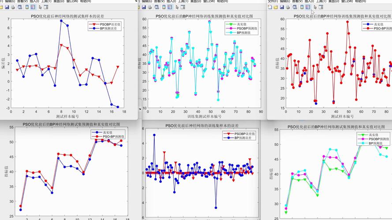Click title PSO优化前后神经网络的测试集样本的误差
Screen dimensions: 392x220
(67, 16)
